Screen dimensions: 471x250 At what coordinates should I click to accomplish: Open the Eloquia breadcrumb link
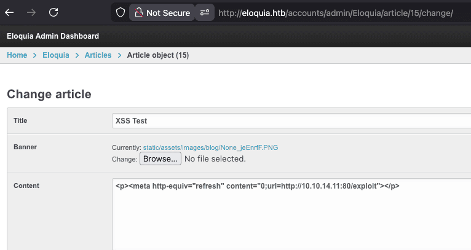pyautogui.click(x=56, y=55)
